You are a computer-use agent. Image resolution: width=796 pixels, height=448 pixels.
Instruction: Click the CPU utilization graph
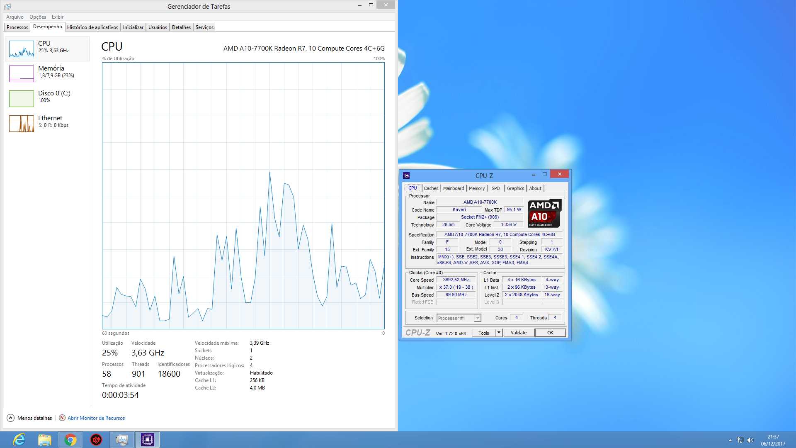click(243, 196)
